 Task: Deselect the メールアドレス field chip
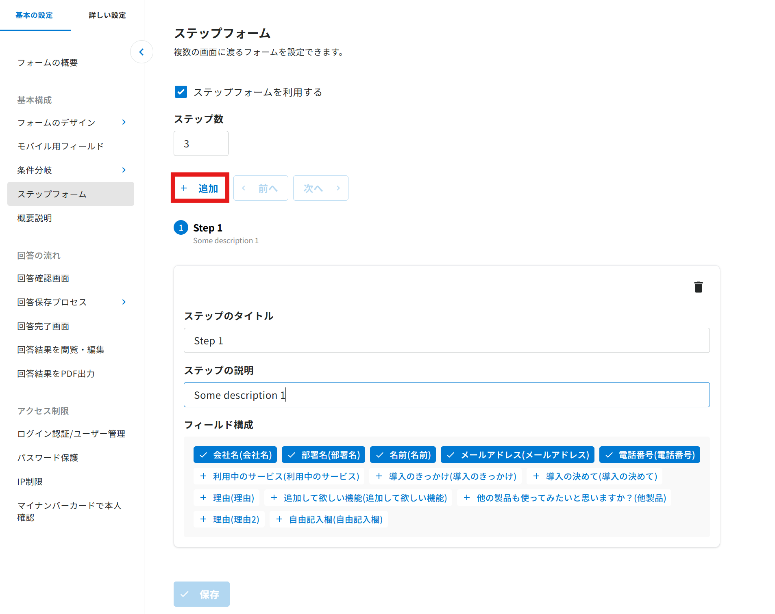(518, 455)
